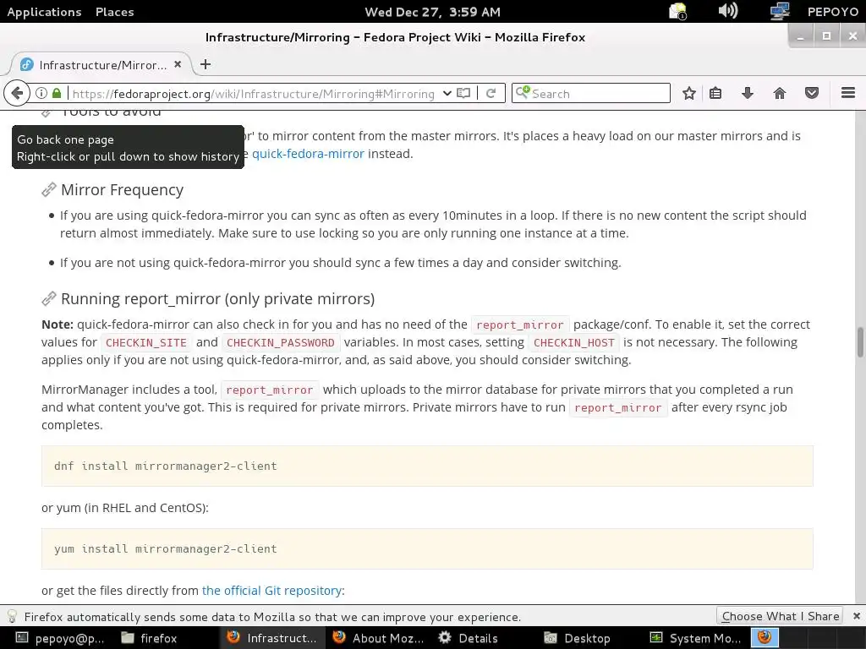Click the Mirror Frequency anchor link icon
Viewport: 866px width, 649px height.
point(48,190)
